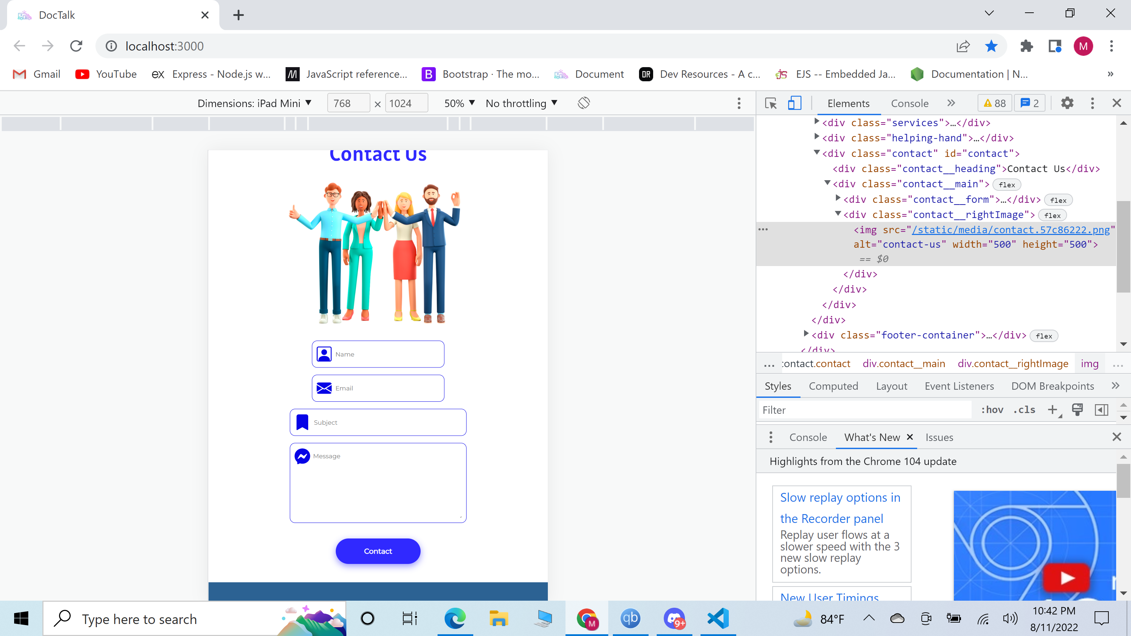
Task: Select the inspect element cursor tool
Action: (770, 103)
